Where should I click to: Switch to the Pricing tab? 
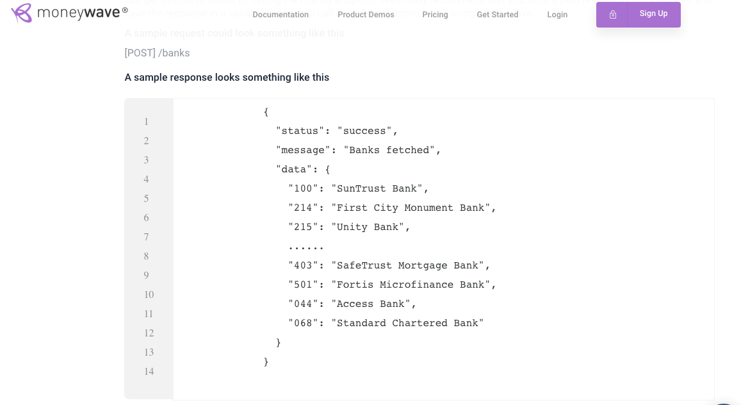pos(435,15)
